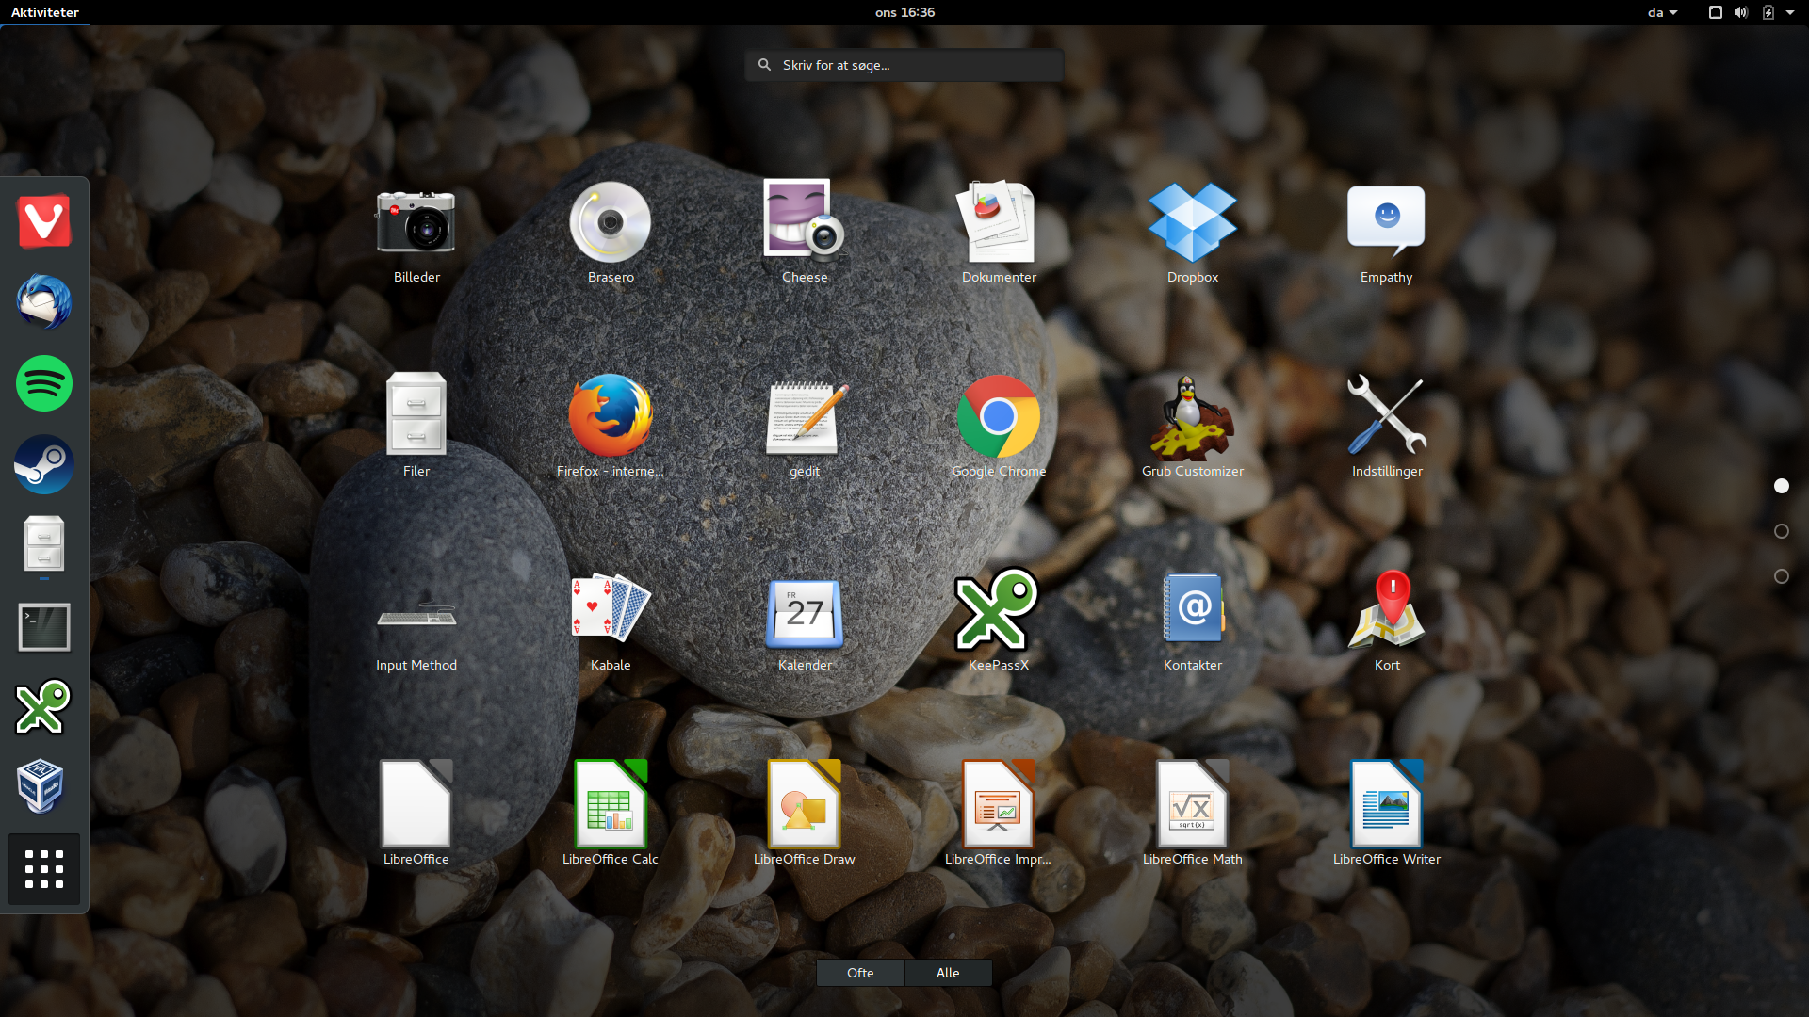This screenshot has height=1017, width=1809.
Task: Launch LibreOffice start center
Action: (416, 815)
